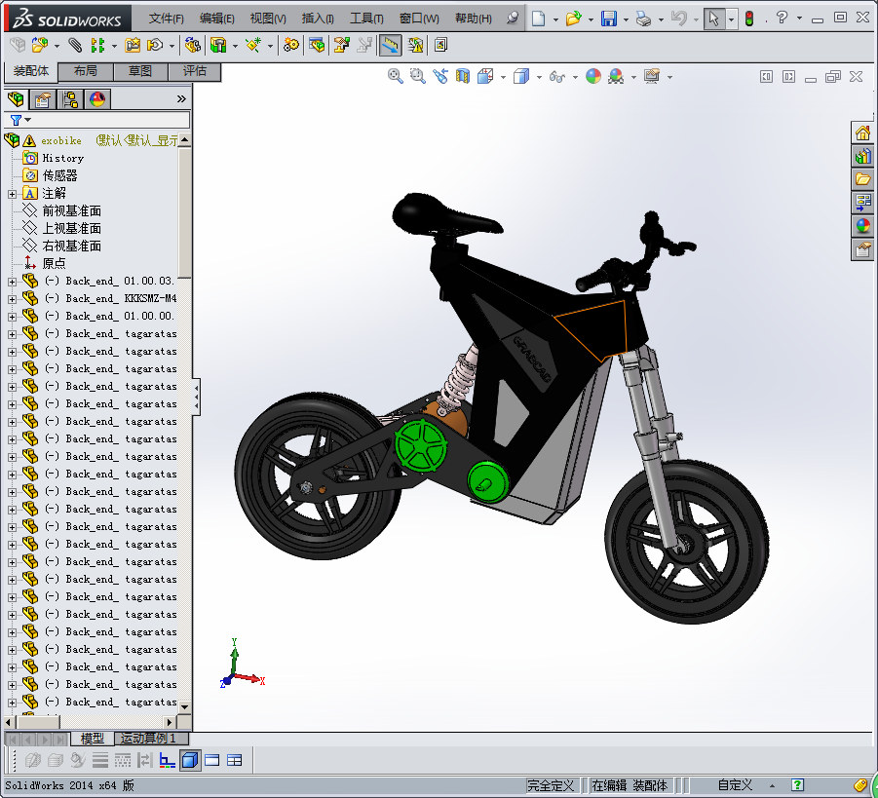
Task: Open the 文件(F) menu
Action: 167,19
